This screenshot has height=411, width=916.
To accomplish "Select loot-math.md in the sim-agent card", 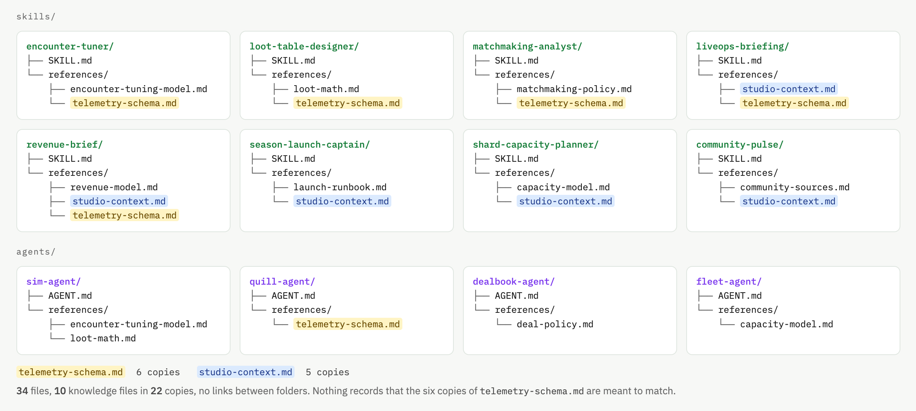I will point(103,338).
